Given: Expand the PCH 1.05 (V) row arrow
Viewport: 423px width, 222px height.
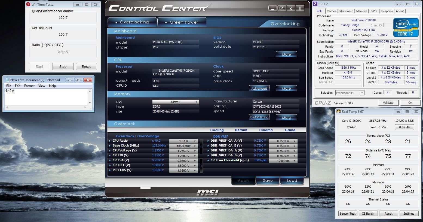Looking at the screenshot, I should click(x=110, y=170).
